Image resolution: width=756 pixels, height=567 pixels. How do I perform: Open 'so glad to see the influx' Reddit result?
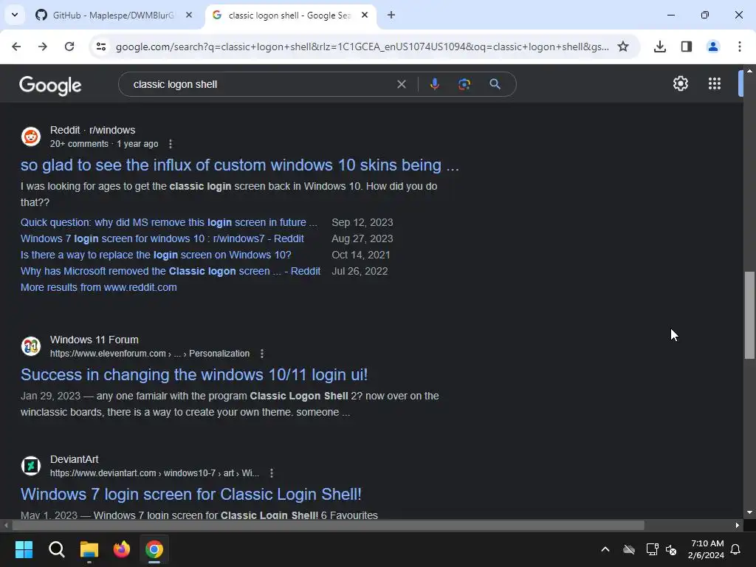[x=240, y=165]
